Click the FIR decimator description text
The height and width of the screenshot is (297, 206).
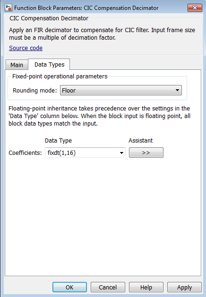(x=102, y=34)
